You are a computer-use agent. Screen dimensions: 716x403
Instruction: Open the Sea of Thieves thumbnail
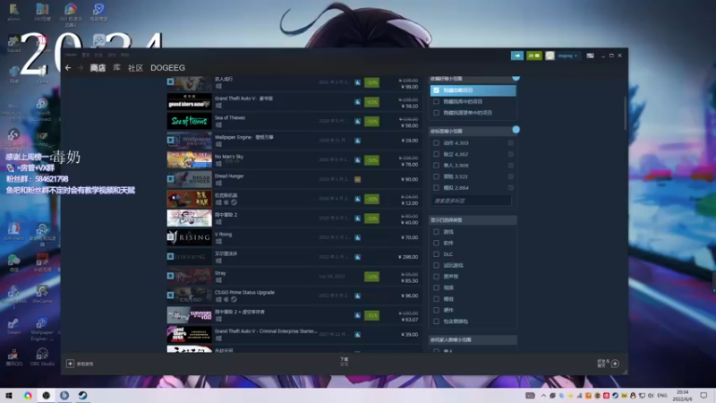(x=189, y=121)
